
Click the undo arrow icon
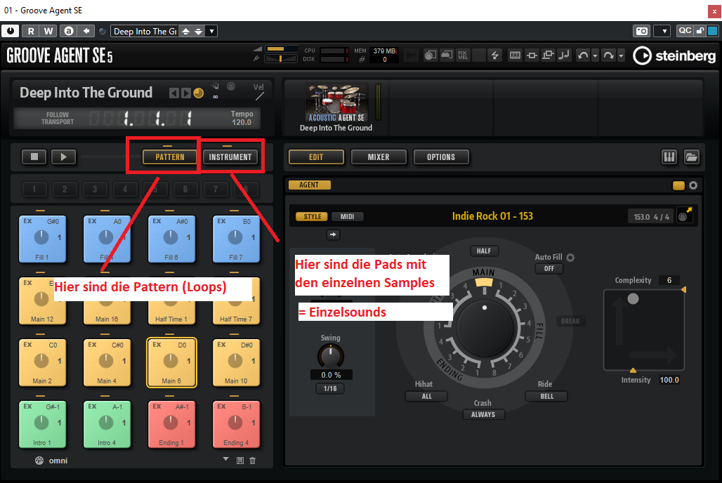(x=583, y=55)
